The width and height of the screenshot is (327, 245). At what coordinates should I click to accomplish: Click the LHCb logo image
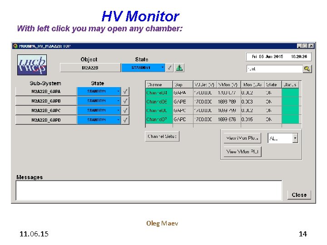click(x=32, y=65)
